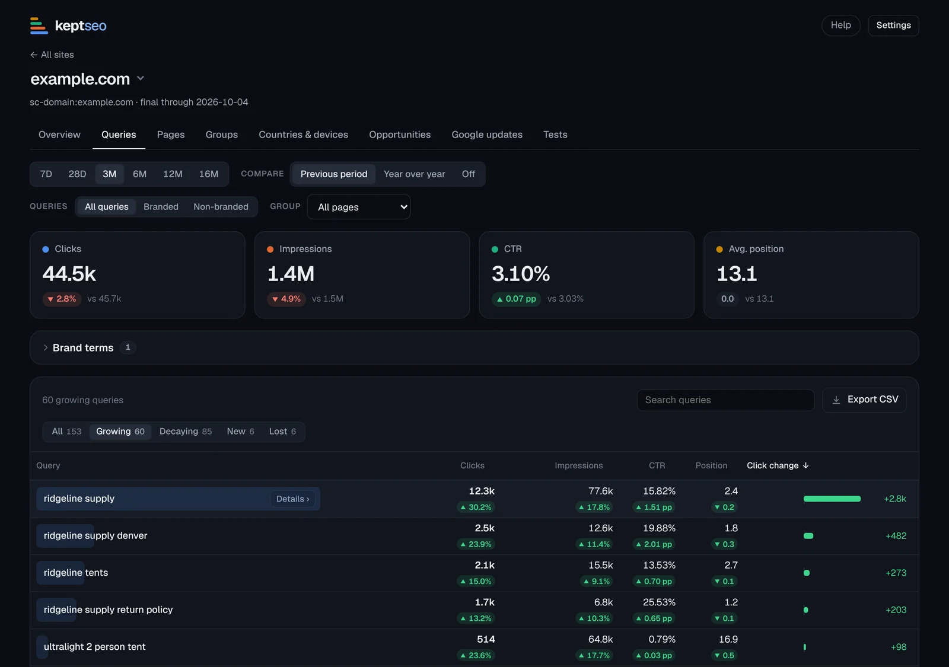Open the Groups tab
The height and width of the screenshot is (667, 949).
click(x=222, y=135)
